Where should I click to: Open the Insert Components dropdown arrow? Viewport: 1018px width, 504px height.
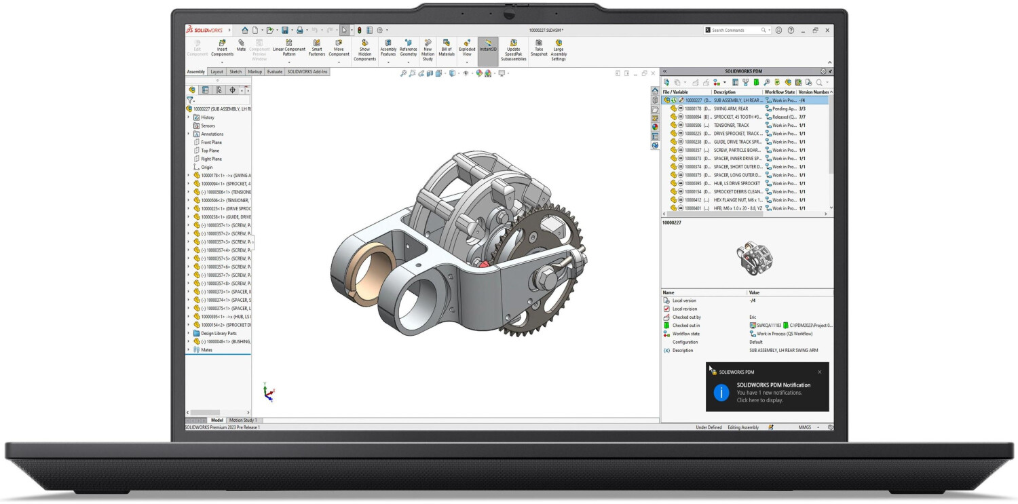222,62
